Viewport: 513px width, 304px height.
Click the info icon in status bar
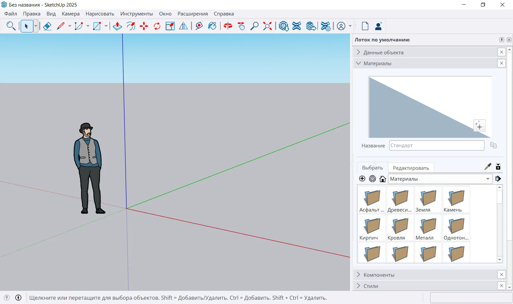coord(18,298)
